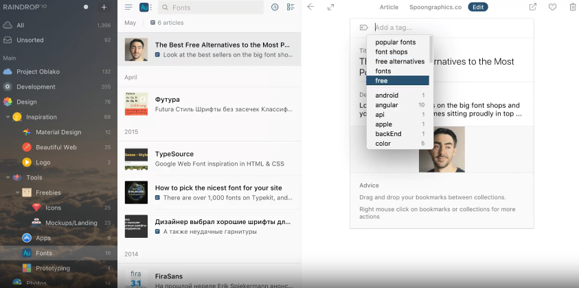Mark bookmark as favorite heart
Screen dimensions: 579x288
click(552, 7)
